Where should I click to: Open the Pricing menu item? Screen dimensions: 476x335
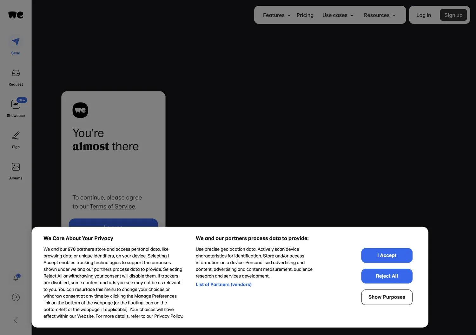pos(305,15)
